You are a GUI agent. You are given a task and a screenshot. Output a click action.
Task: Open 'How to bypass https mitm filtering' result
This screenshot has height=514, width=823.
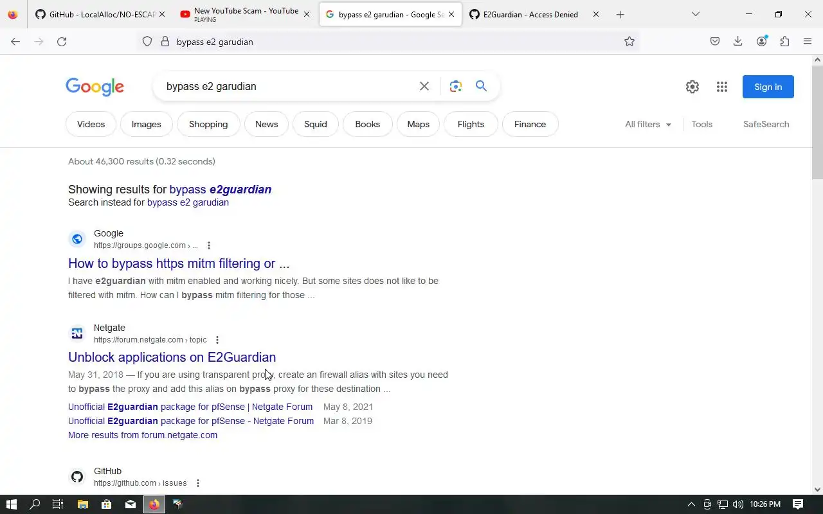pyautogui.click(x=179, y=263)
